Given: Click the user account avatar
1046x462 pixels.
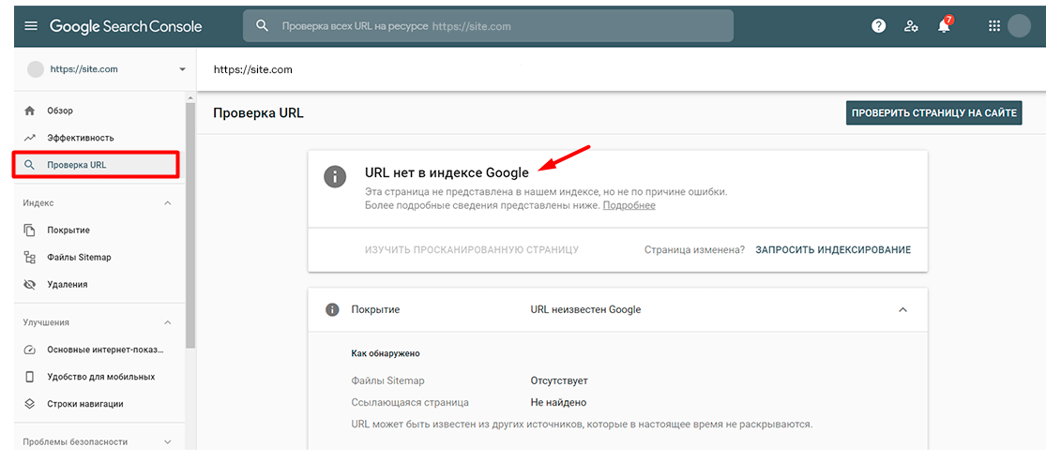Looking at the screenshot, I should (x=1019, y=26).
